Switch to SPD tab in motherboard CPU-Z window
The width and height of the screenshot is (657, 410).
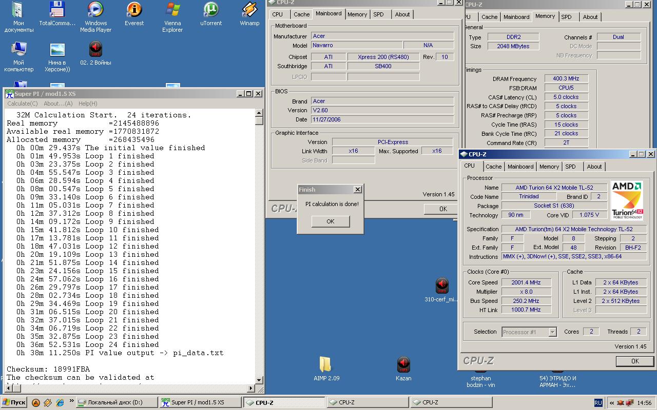click(378, 14)
